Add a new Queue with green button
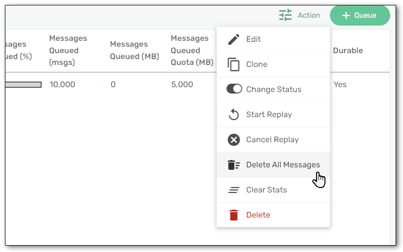Screen dimensions: 403x252 pyautogui.click(x=360, y=15)
